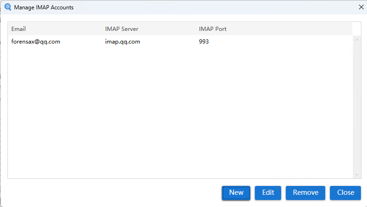Click the imap.qq.com server cell
This screenshot has height=207, width=367.
[x=122, y=42]
